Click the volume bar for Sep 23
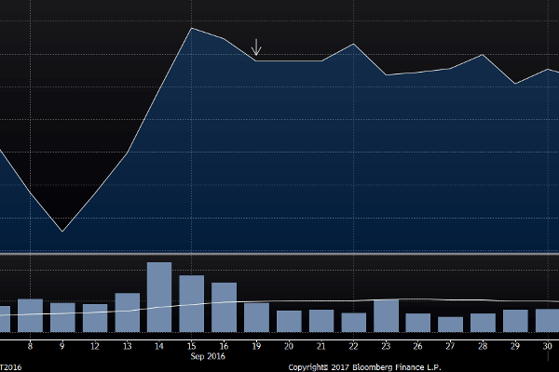Image resolution: width=559 pixels, height=372 pixels. pos(386,316)
